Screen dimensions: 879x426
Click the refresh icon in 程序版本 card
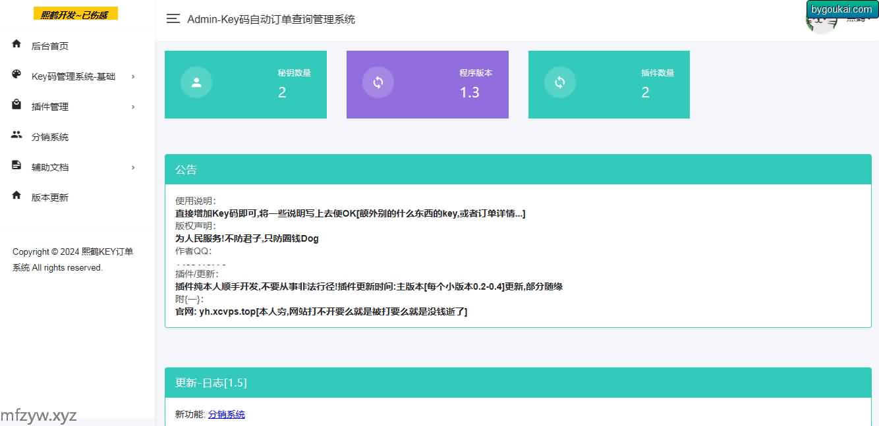pos(378,83)
